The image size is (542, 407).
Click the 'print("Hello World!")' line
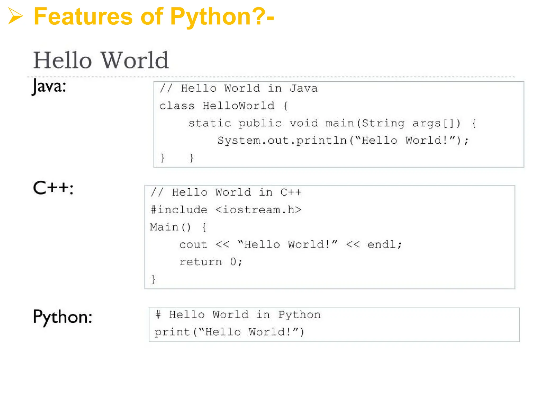(x=229, y=332)
